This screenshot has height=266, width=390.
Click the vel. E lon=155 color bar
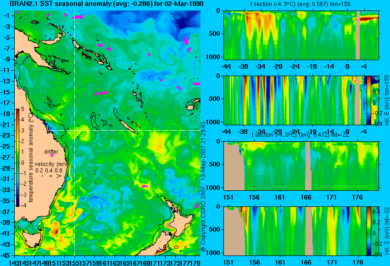(x=368, y=100)
